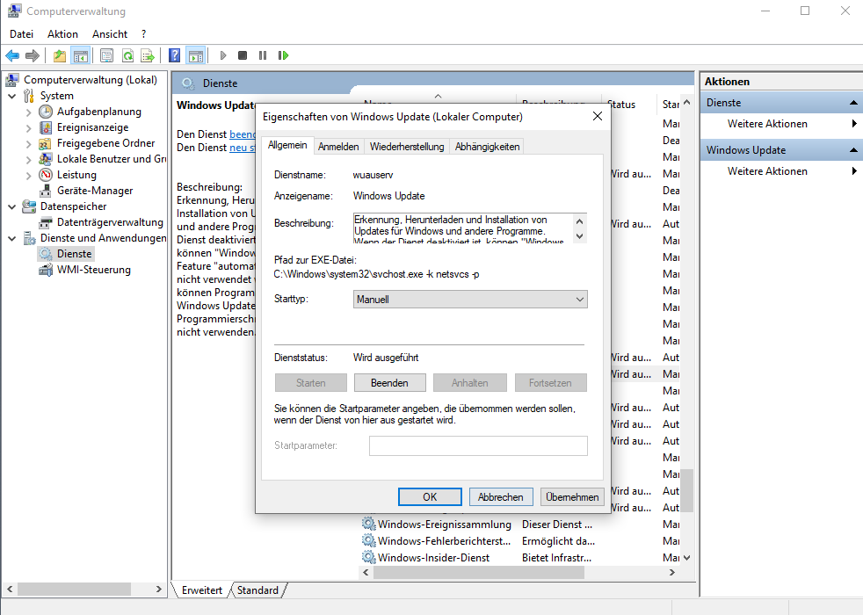
Task: Select Computerverwaltung (Lokal) root node
Action: click(x=91, y=80)
